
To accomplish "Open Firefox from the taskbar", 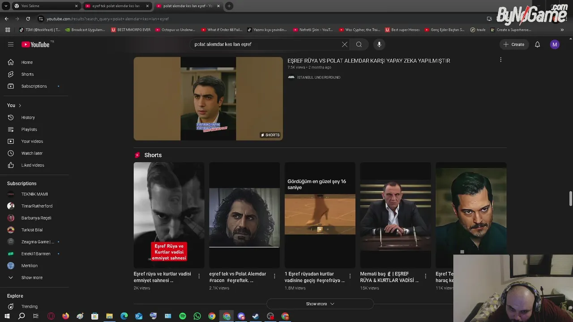I will click(66, 316).
